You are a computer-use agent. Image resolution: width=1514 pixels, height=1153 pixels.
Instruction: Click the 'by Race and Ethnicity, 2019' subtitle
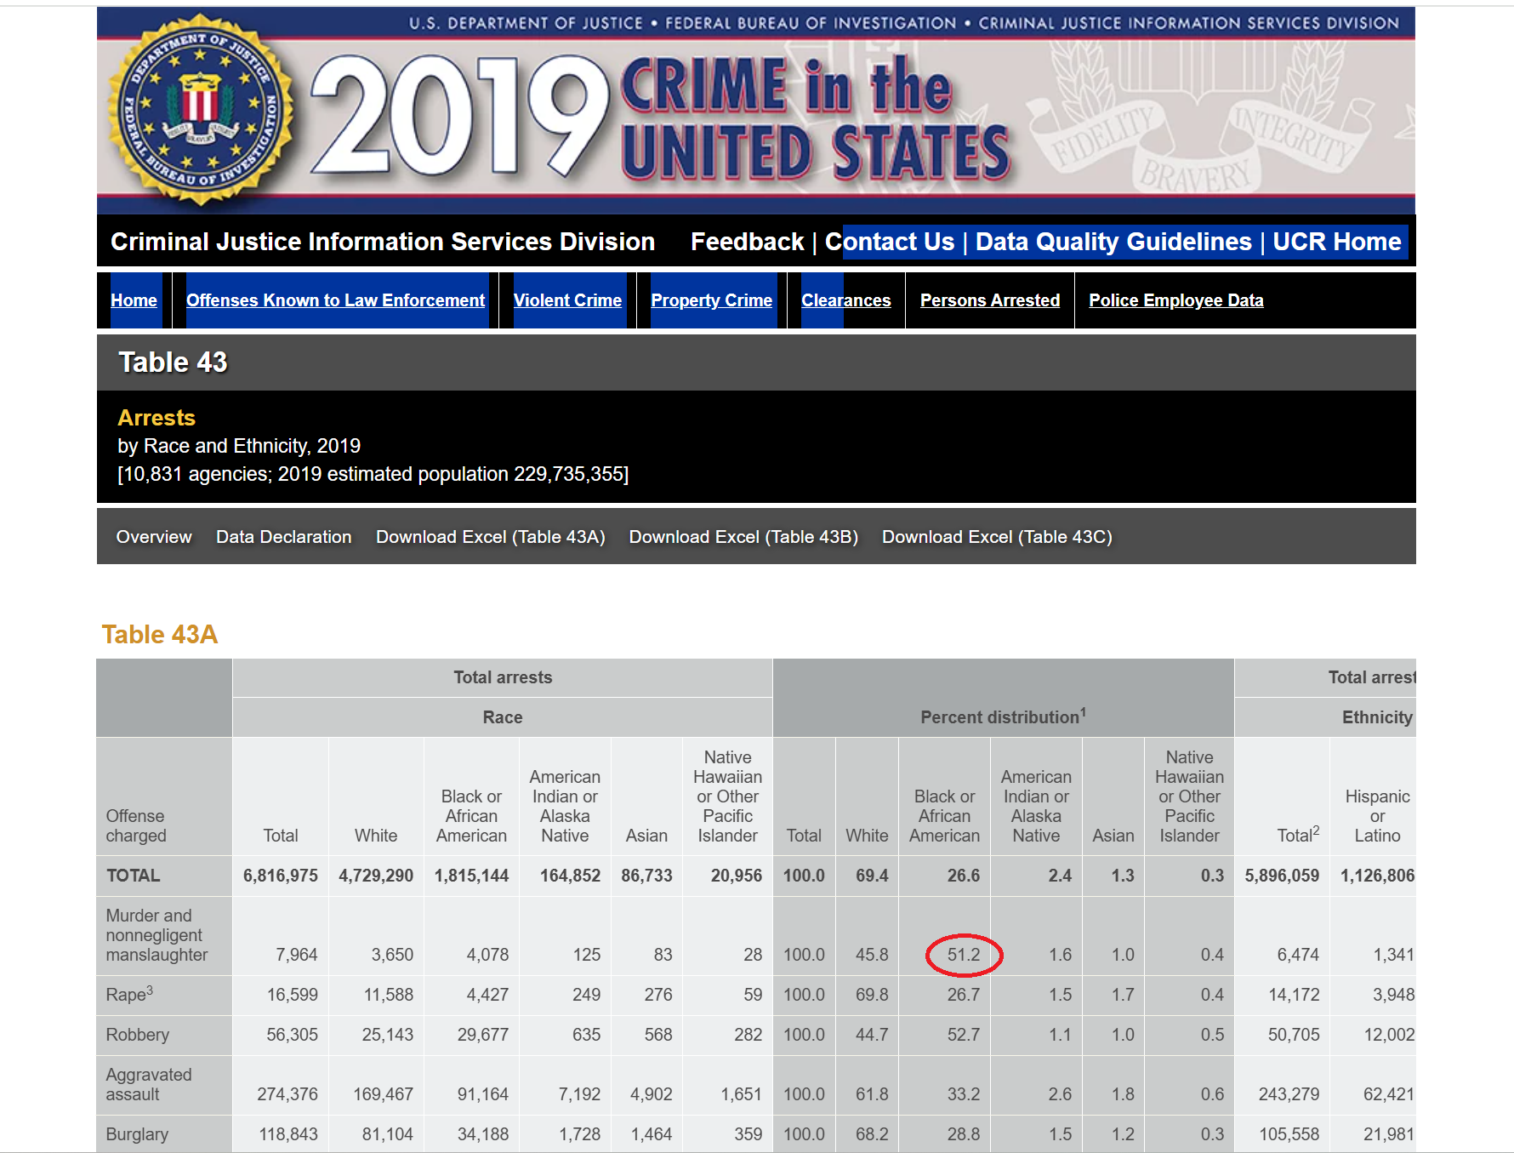(x=239, y=446)
